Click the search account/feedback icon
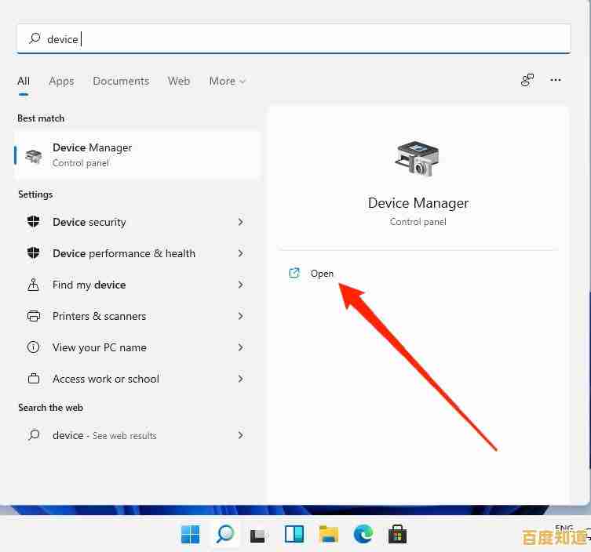The height and width of the screenshot is (552, 591). click(527, 80)
